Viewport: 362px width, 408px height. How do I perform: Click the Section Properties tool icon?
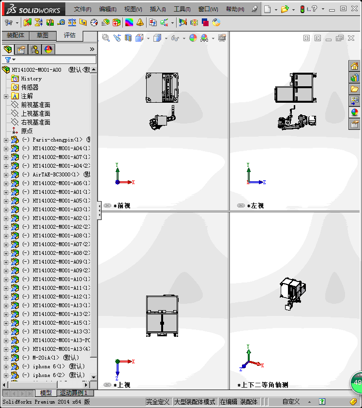[83, 23]
